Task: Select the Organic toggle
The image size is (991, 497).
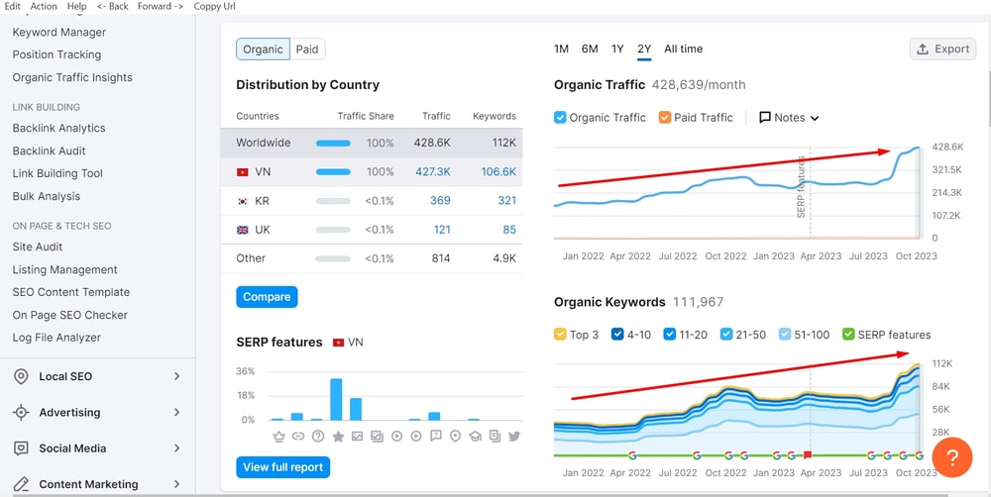Action: (x=263, y=50)
